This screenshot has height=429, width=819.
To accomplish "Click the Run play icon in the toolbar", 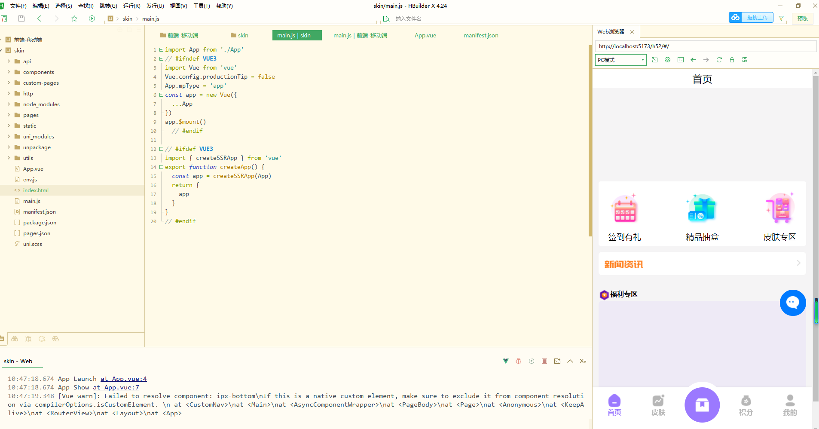I will click(92, 18).
